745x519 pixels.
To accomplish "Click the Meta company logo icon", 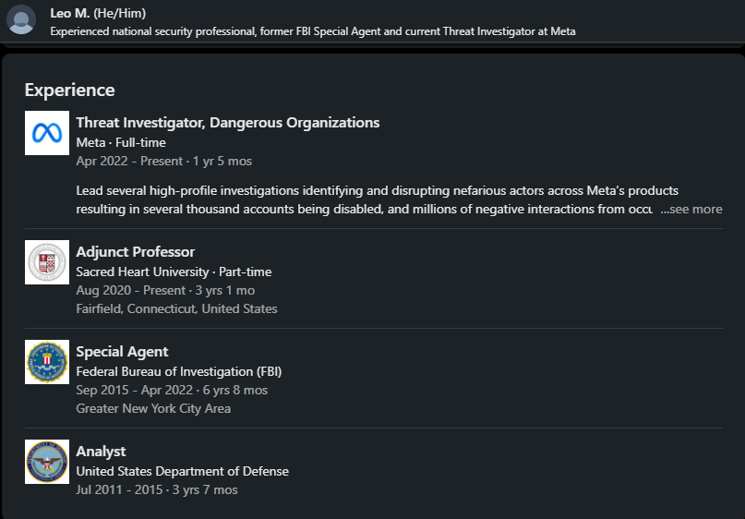I will [x=47, y=133].
